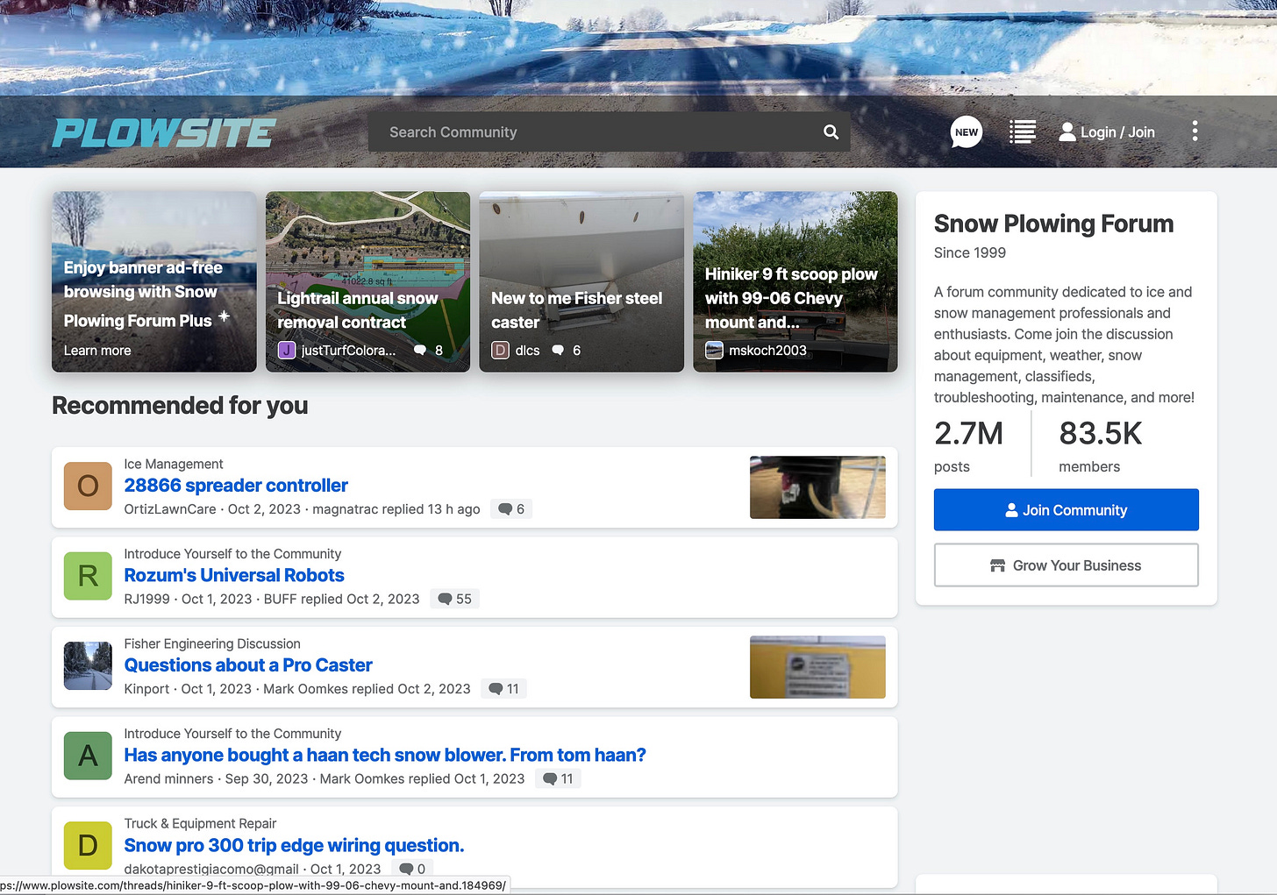
Task: Click the dlcs username on Fisher caster card
Action: click(x=527, y=350)
